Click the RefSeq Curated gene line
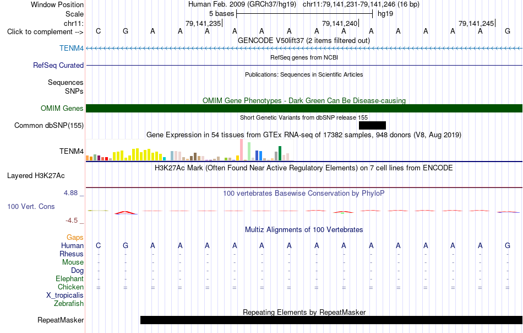The image size is (523, 333). [304, 65]
